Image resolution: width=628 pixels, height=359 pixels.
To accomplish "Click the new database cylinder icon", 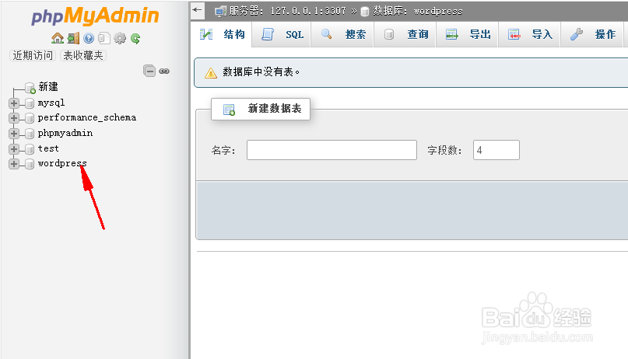I will click(x=30, y=88).
